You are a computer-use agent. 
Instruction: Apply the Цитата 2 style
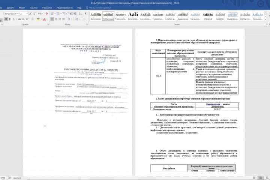pos(220,16)
